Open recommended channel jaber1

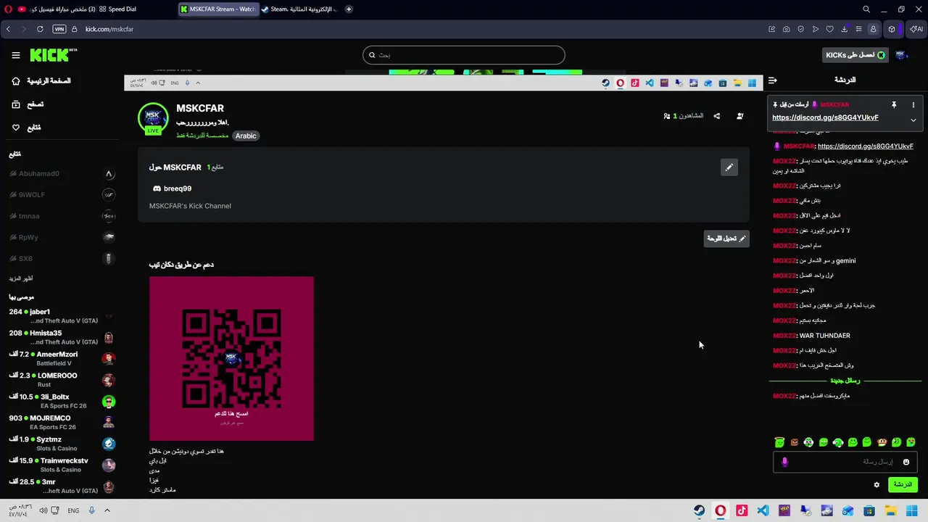(62, 316)
